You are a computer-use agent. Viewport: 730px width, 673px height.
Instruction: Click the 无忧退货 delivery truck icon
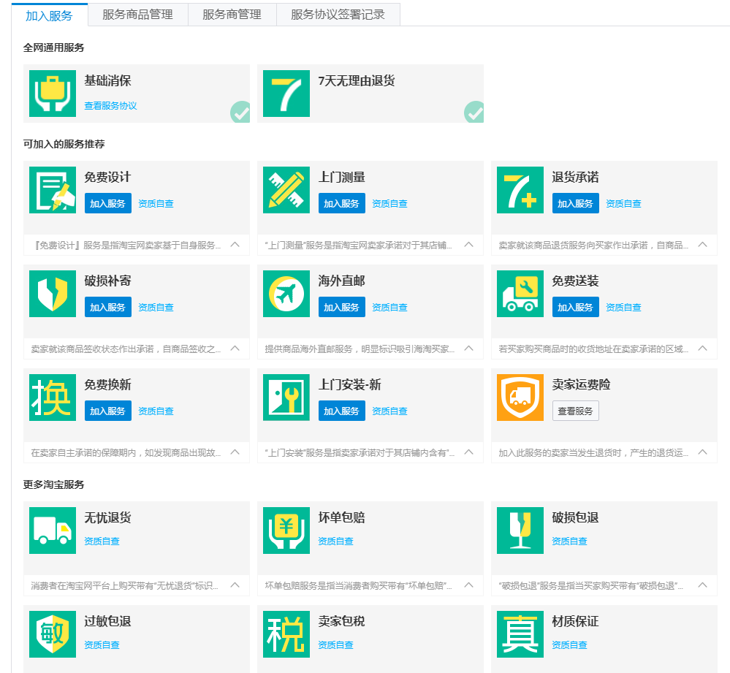pyautogui.click(x=53, y=531)
